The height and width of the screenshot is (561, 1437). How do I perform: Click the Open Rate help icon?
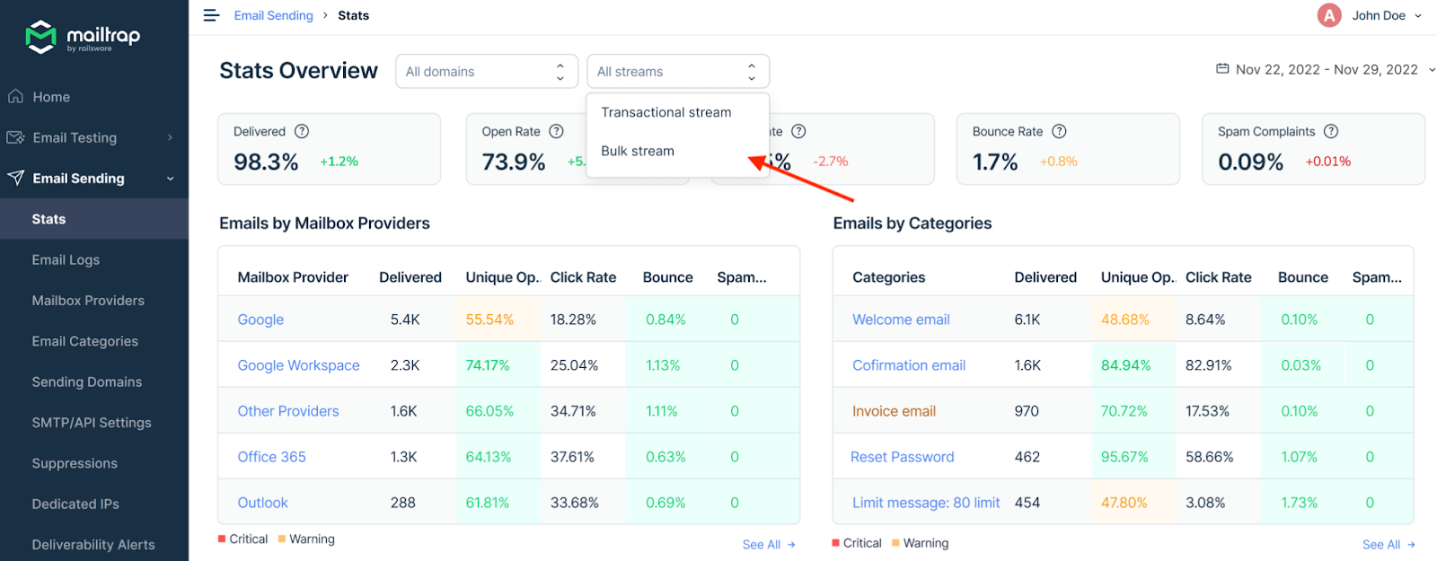(x=556, y=131)
